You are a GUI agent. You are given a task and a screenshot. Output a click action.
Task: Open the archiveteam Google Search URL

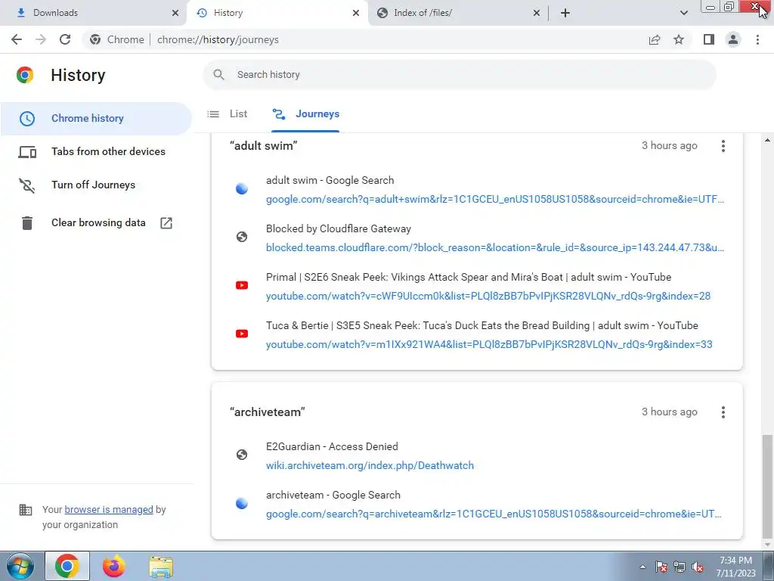point(494,514)
